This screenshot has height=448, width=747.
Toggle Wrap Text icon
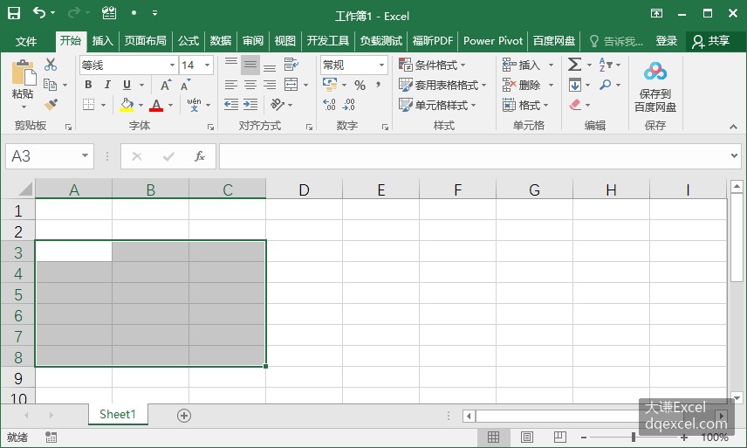[291, 64]
